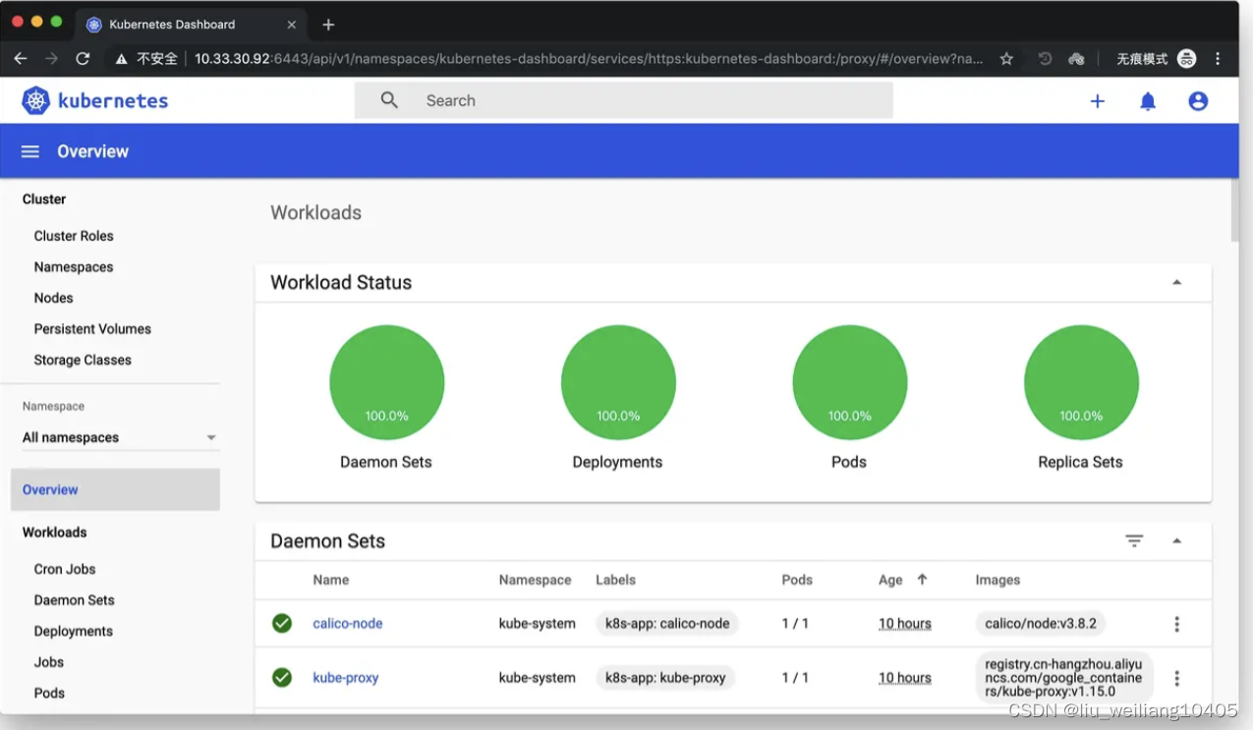Open actions menu for kube-proxy row

click(x=1176, y=678)
